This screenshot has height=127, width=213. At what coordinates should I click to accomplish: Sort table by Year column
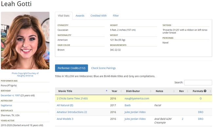click(x=116, y=91)
